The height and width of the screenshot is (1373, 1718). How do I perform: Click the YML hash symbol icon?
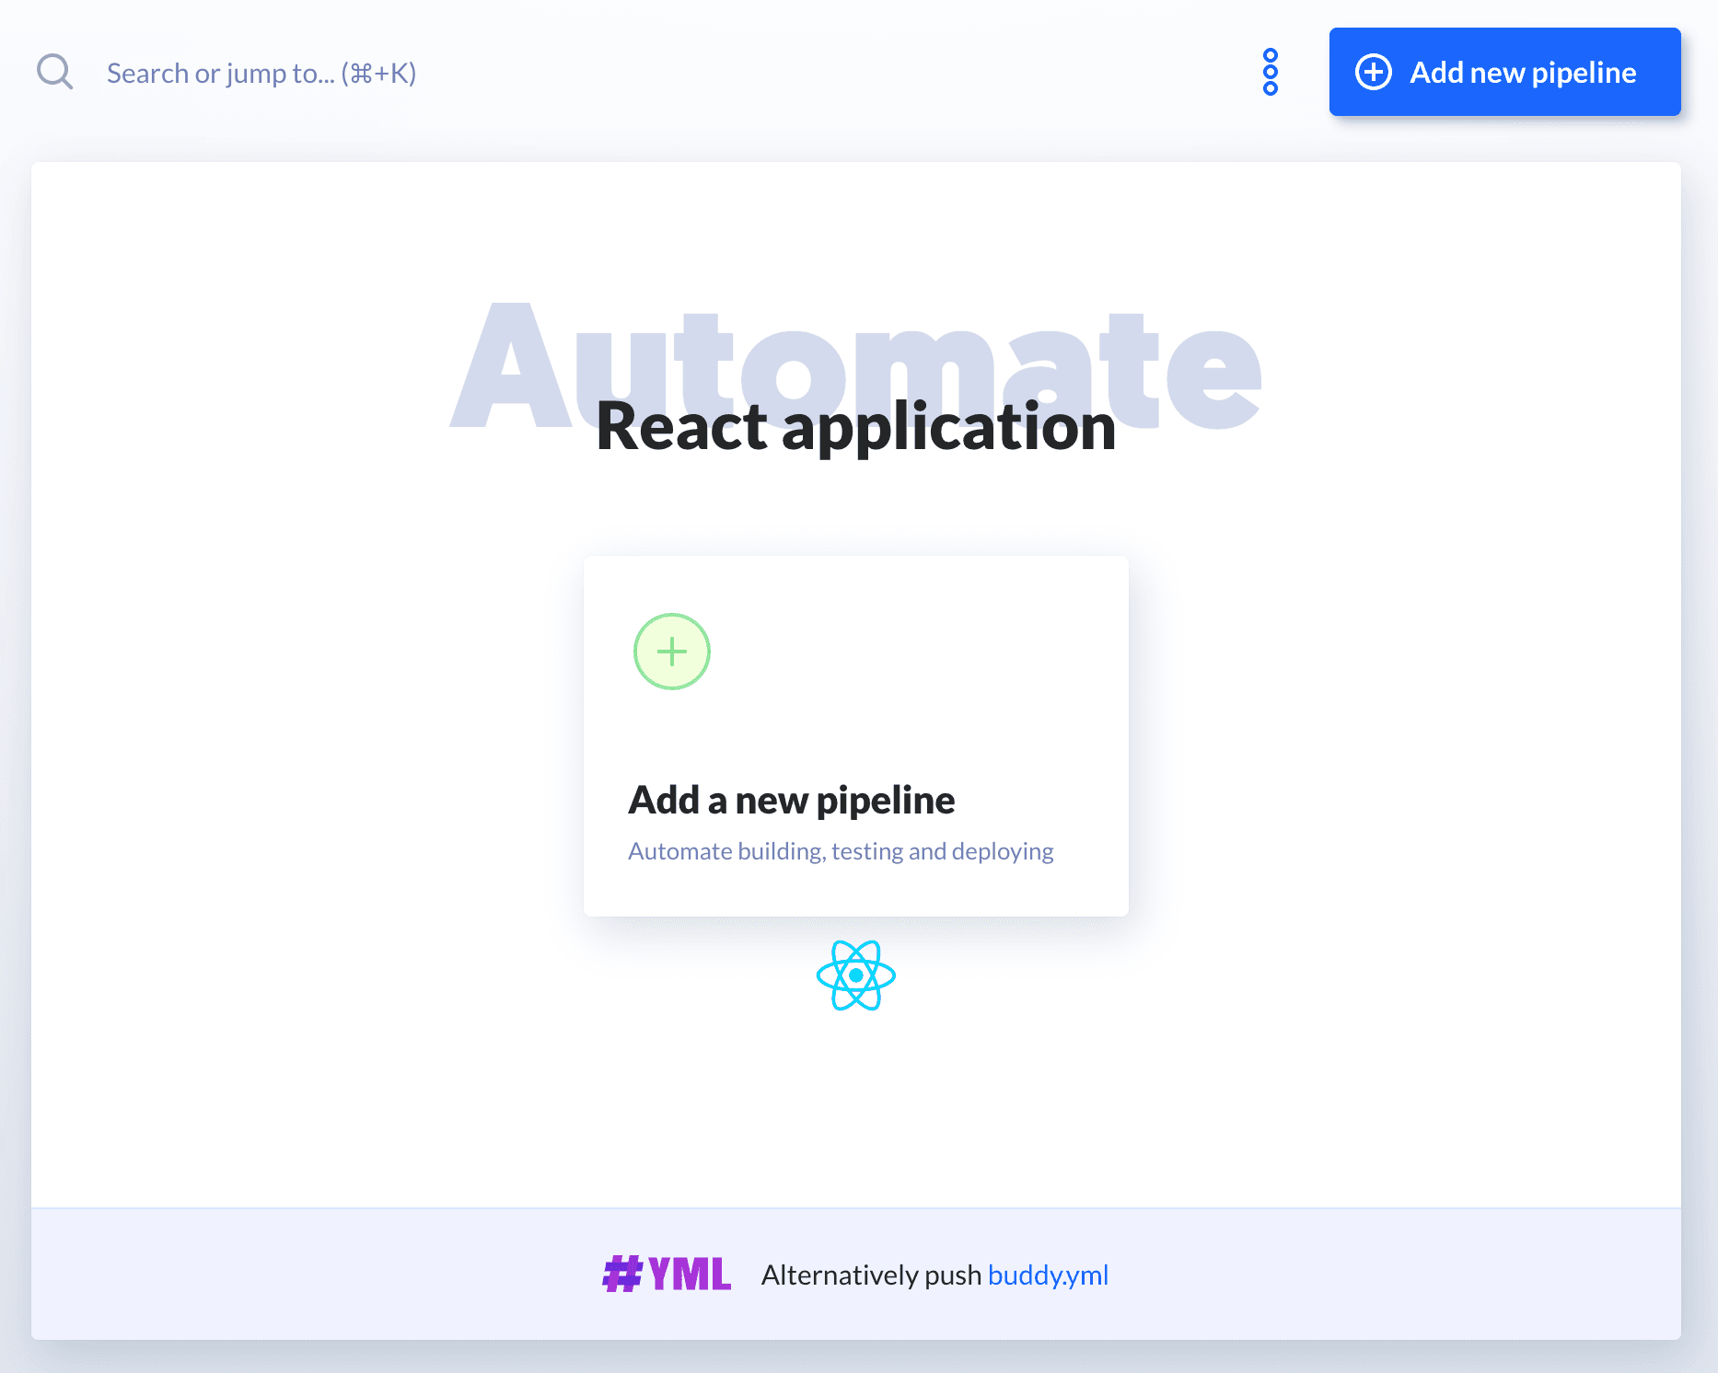coord(622,1275)
